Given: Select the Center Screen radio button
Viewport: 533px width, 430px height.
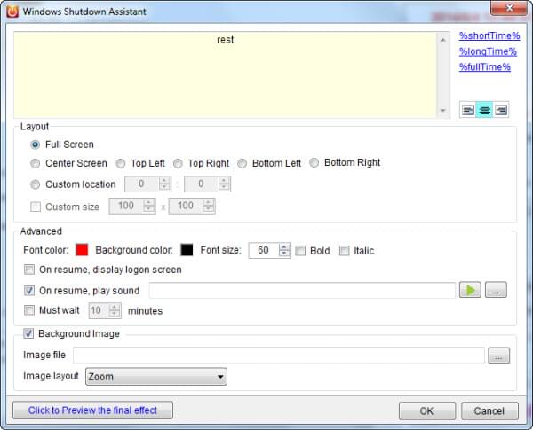Looking at the screenshot, I should 36,163.
